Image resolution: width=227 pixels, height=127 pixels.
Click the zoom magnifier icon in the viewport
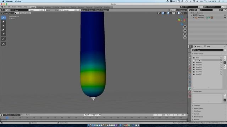click(x=185, y=27)
